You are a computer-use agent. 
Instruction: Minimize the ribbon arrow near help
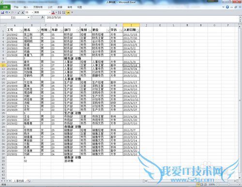223,7
